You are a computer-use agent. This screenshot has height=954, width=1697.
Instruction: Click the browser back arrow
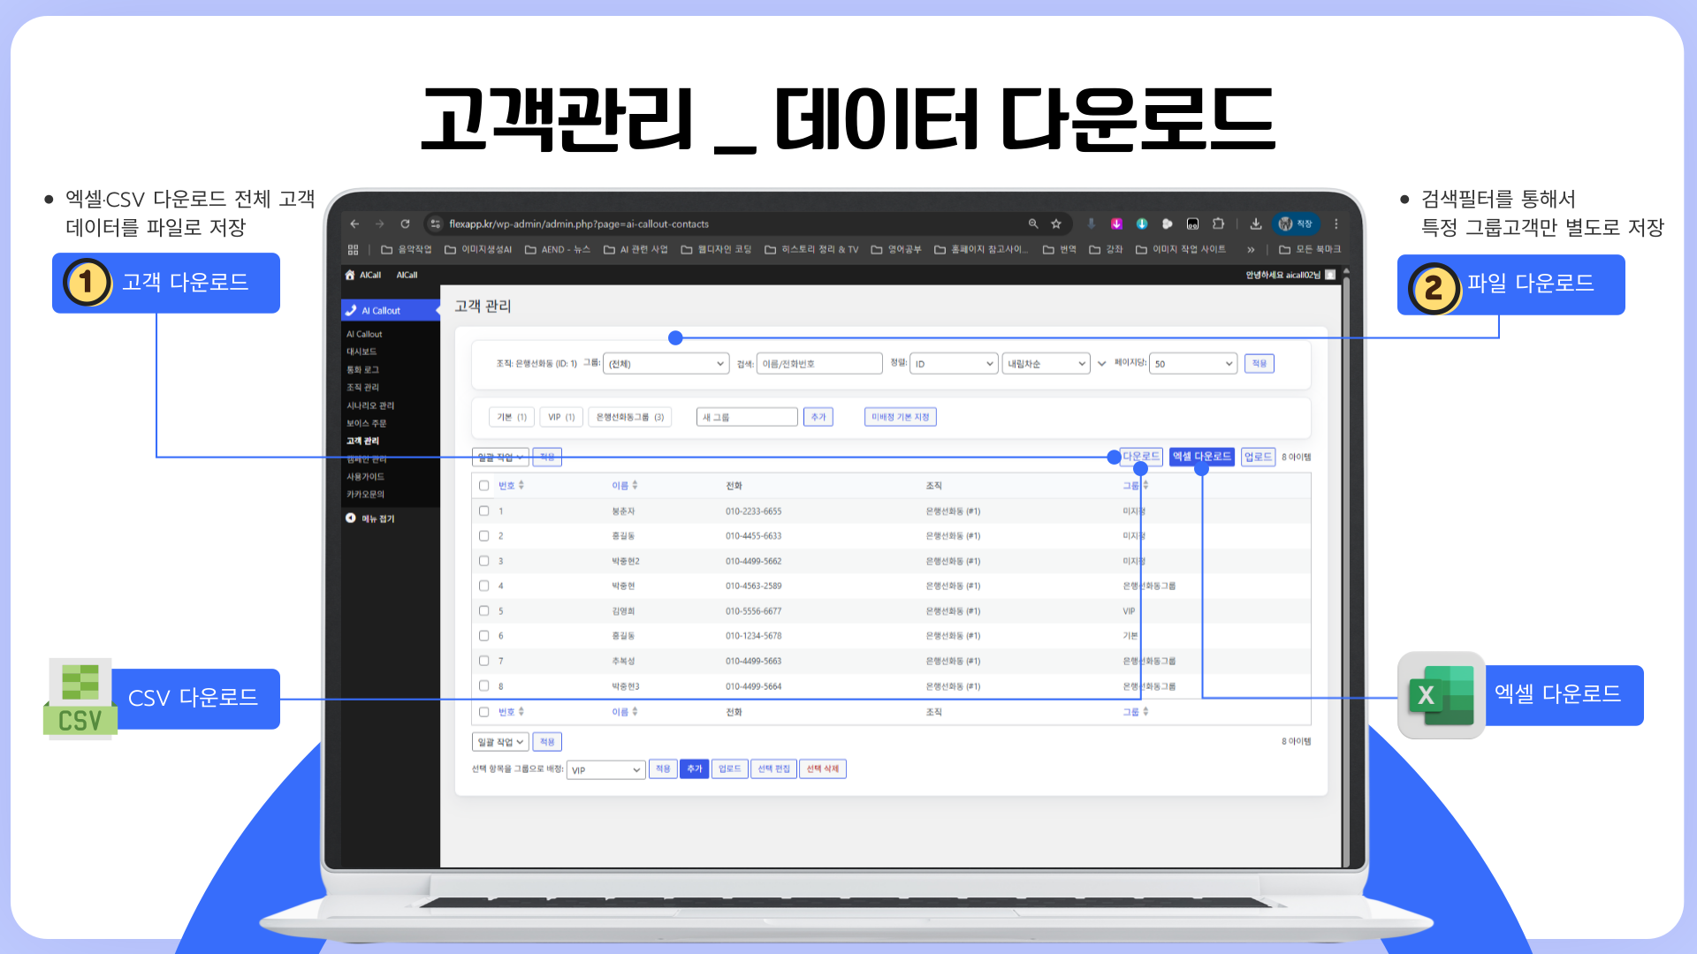pyautogui.click(x=354, y=224)
